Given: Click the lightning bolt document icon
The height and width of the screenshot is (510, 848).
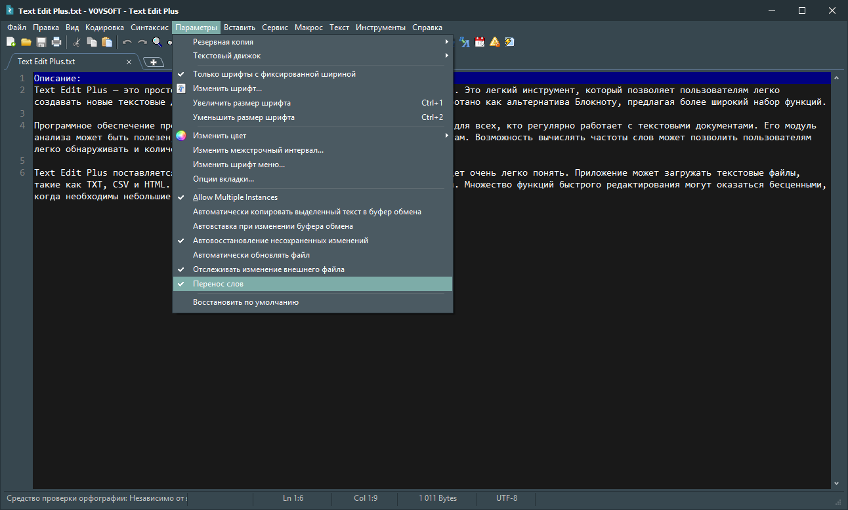Looking at the screenshot, I should pos(509,42).
